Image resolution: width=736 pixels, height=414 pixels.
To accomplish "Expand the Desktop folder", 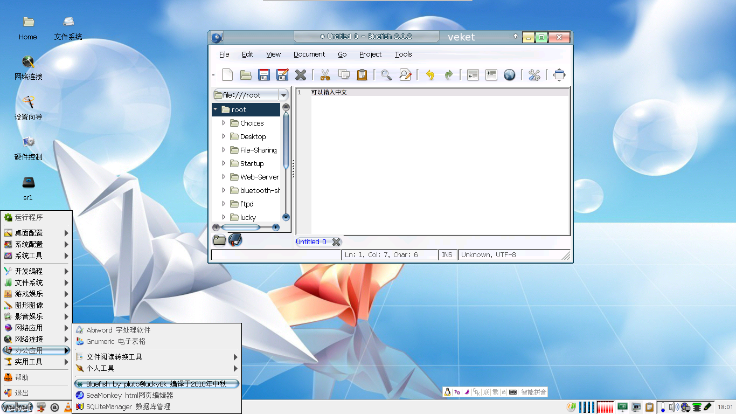I will click(x=224, y=136).
